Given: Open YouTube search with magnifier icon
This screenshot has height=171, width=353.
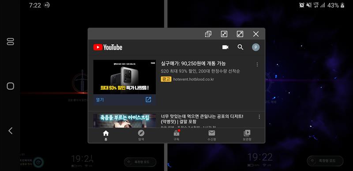Looking at the screenshot, I should [x=240, y=47].
